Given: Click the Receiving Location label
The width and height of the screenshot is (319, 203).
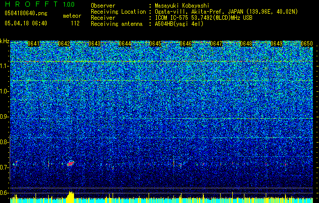Looking at the screenshot, I should tap(118, 12).
